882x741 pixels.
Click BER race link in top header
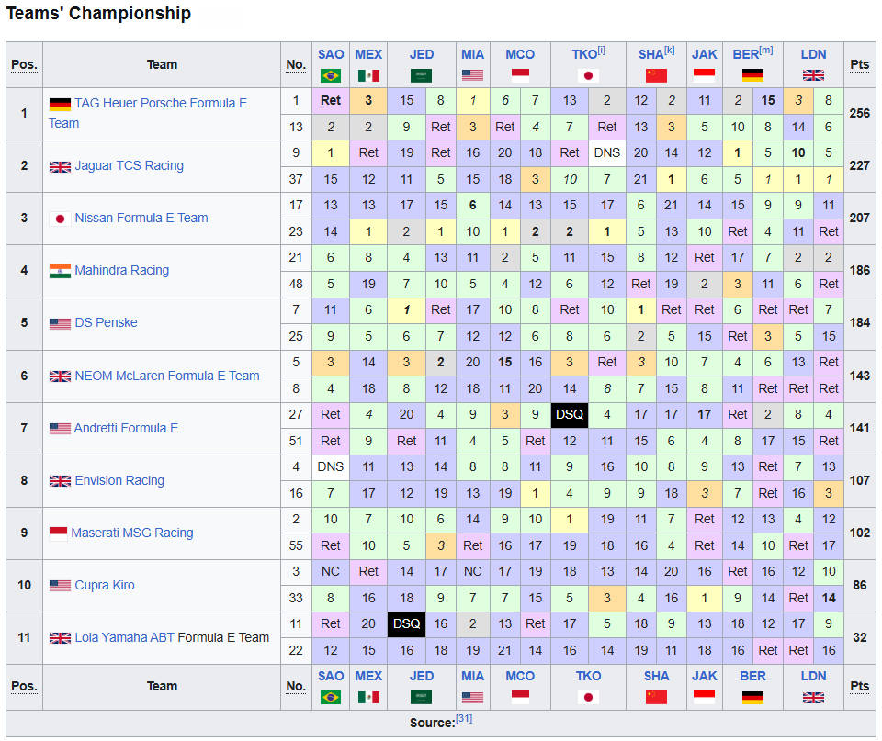(x=745, y=54)
